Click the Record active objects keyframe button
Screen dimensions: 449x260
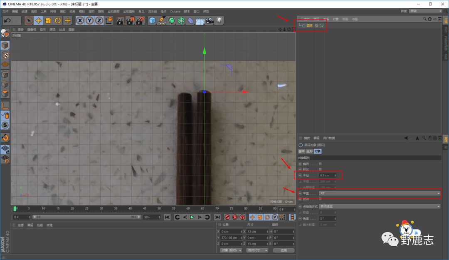click(227, 217)
